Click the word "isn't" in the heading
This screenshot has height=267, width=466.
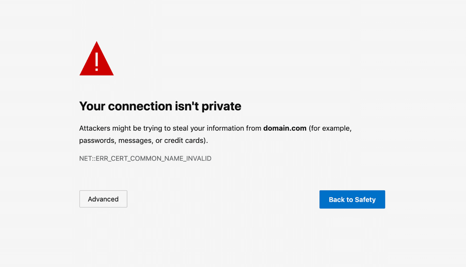[187, 106]
